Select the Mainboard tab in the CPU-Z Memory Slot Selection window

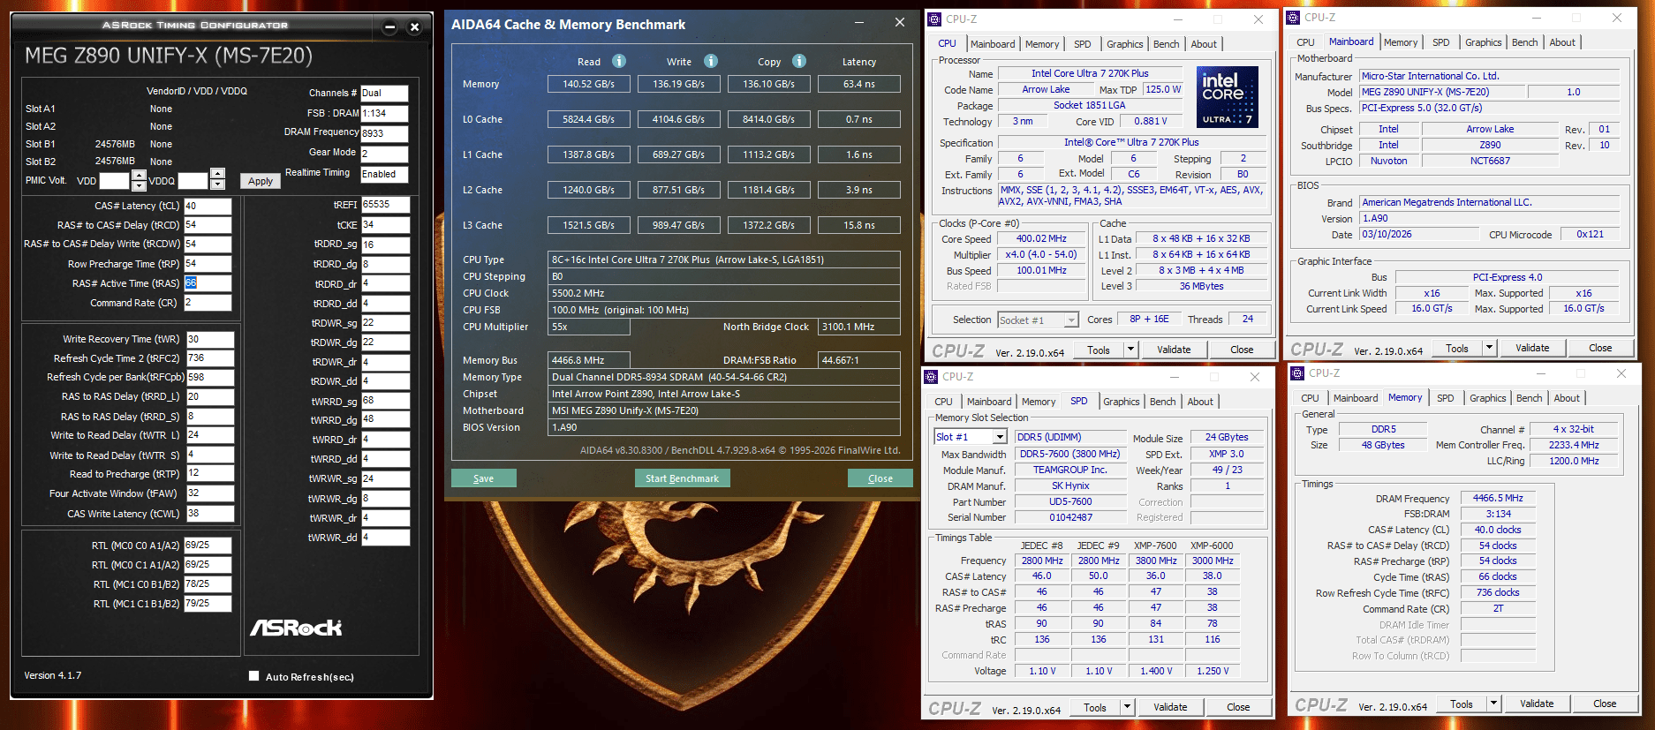[989, 402]
